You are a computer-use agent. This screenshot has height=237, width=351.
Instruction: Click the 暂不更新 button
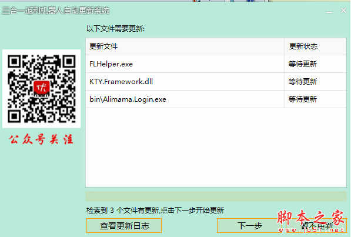coord(317,226)
